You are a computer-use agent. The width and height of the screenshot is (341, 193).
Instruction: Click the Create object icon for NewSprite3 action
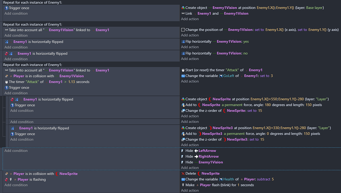pos(183,128)
